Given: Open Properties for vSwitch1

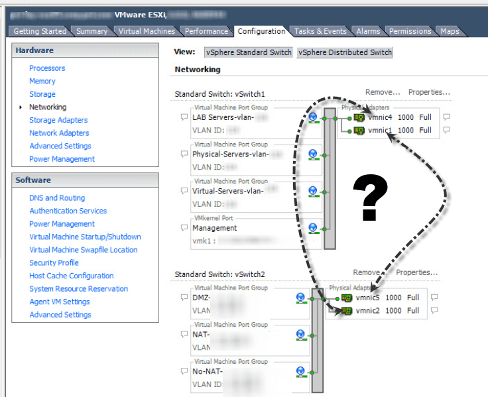Looking at the screenshot, I should pyautogui.click(x=429, y=92).
